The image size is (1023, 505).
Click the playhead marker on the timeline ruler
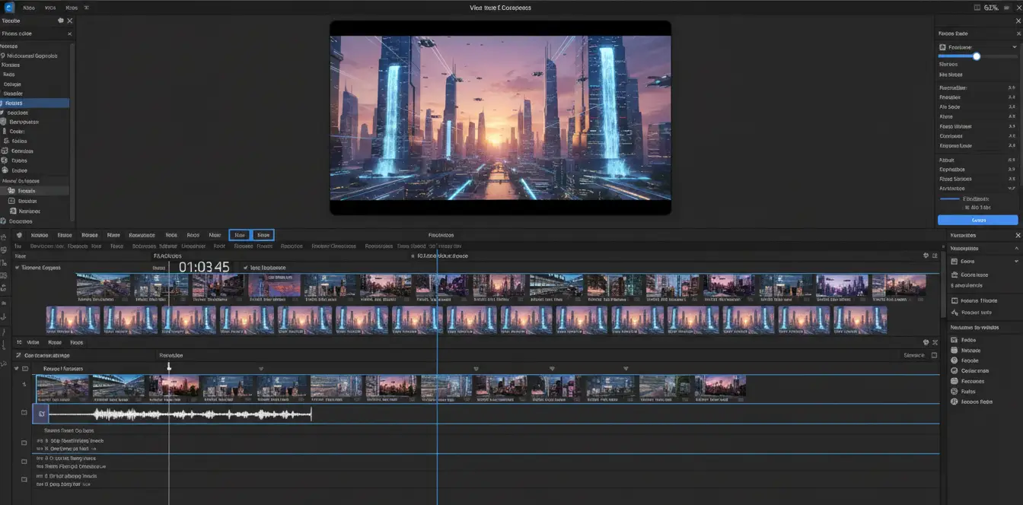click(x=169, y=367)
